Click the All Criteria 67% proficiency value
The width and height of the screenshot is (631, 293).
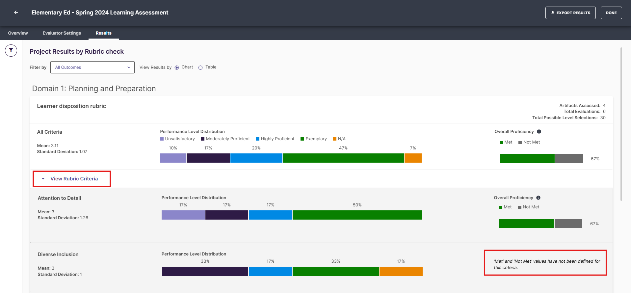click(595, 159)
